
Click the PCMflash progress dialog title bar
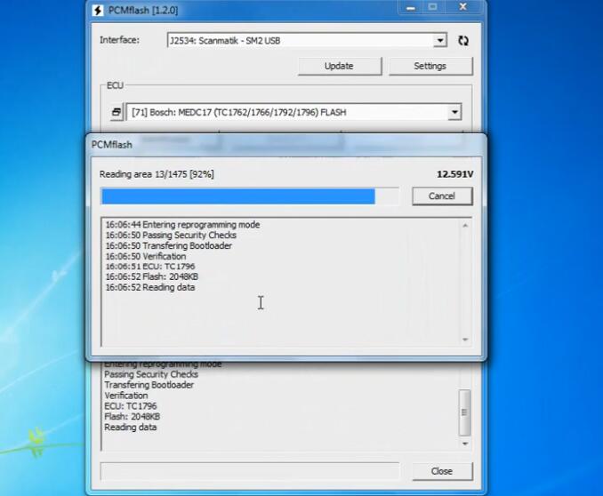coord(286,145)
